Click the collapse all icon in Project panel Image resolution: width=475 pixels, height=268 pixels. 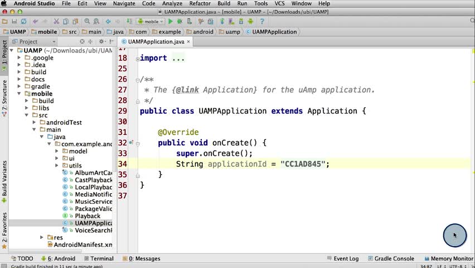tap(90, 41)
